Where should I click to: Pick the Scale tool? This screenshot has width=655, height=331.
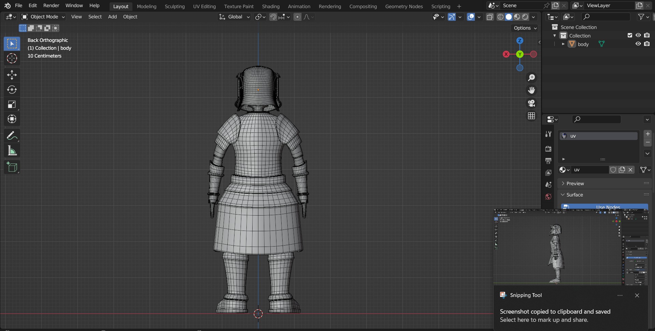click(12, 104)
